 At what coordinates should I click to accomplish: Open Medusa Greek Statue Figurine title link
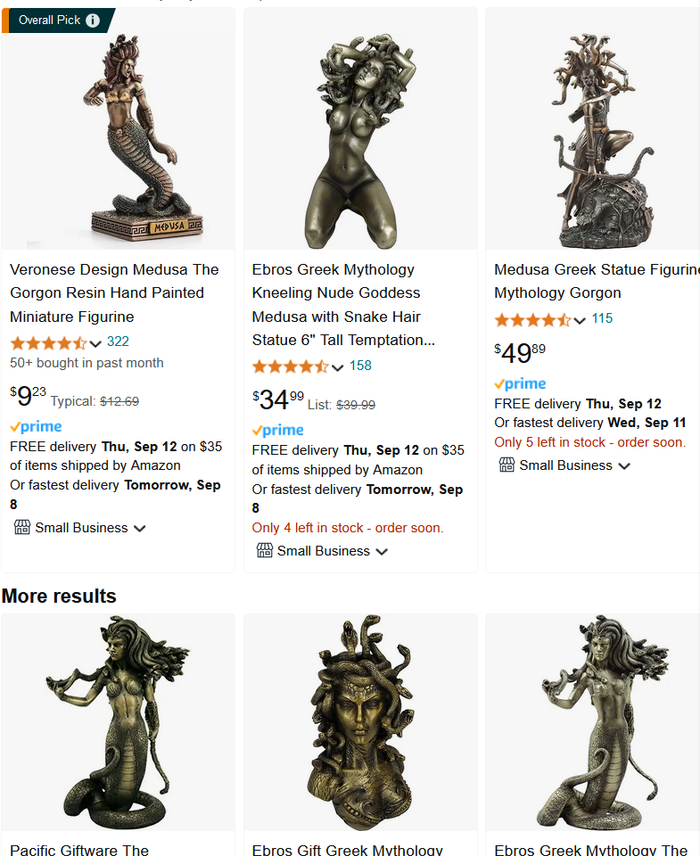point(597,281)
